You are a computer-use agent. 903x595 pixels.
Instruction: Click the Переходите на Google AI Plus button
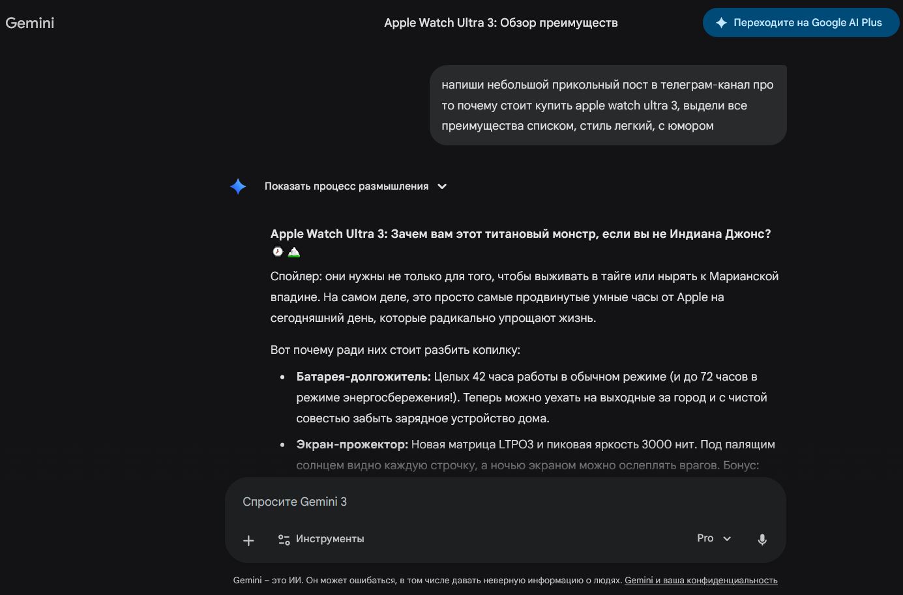click(x=801, y=22)
